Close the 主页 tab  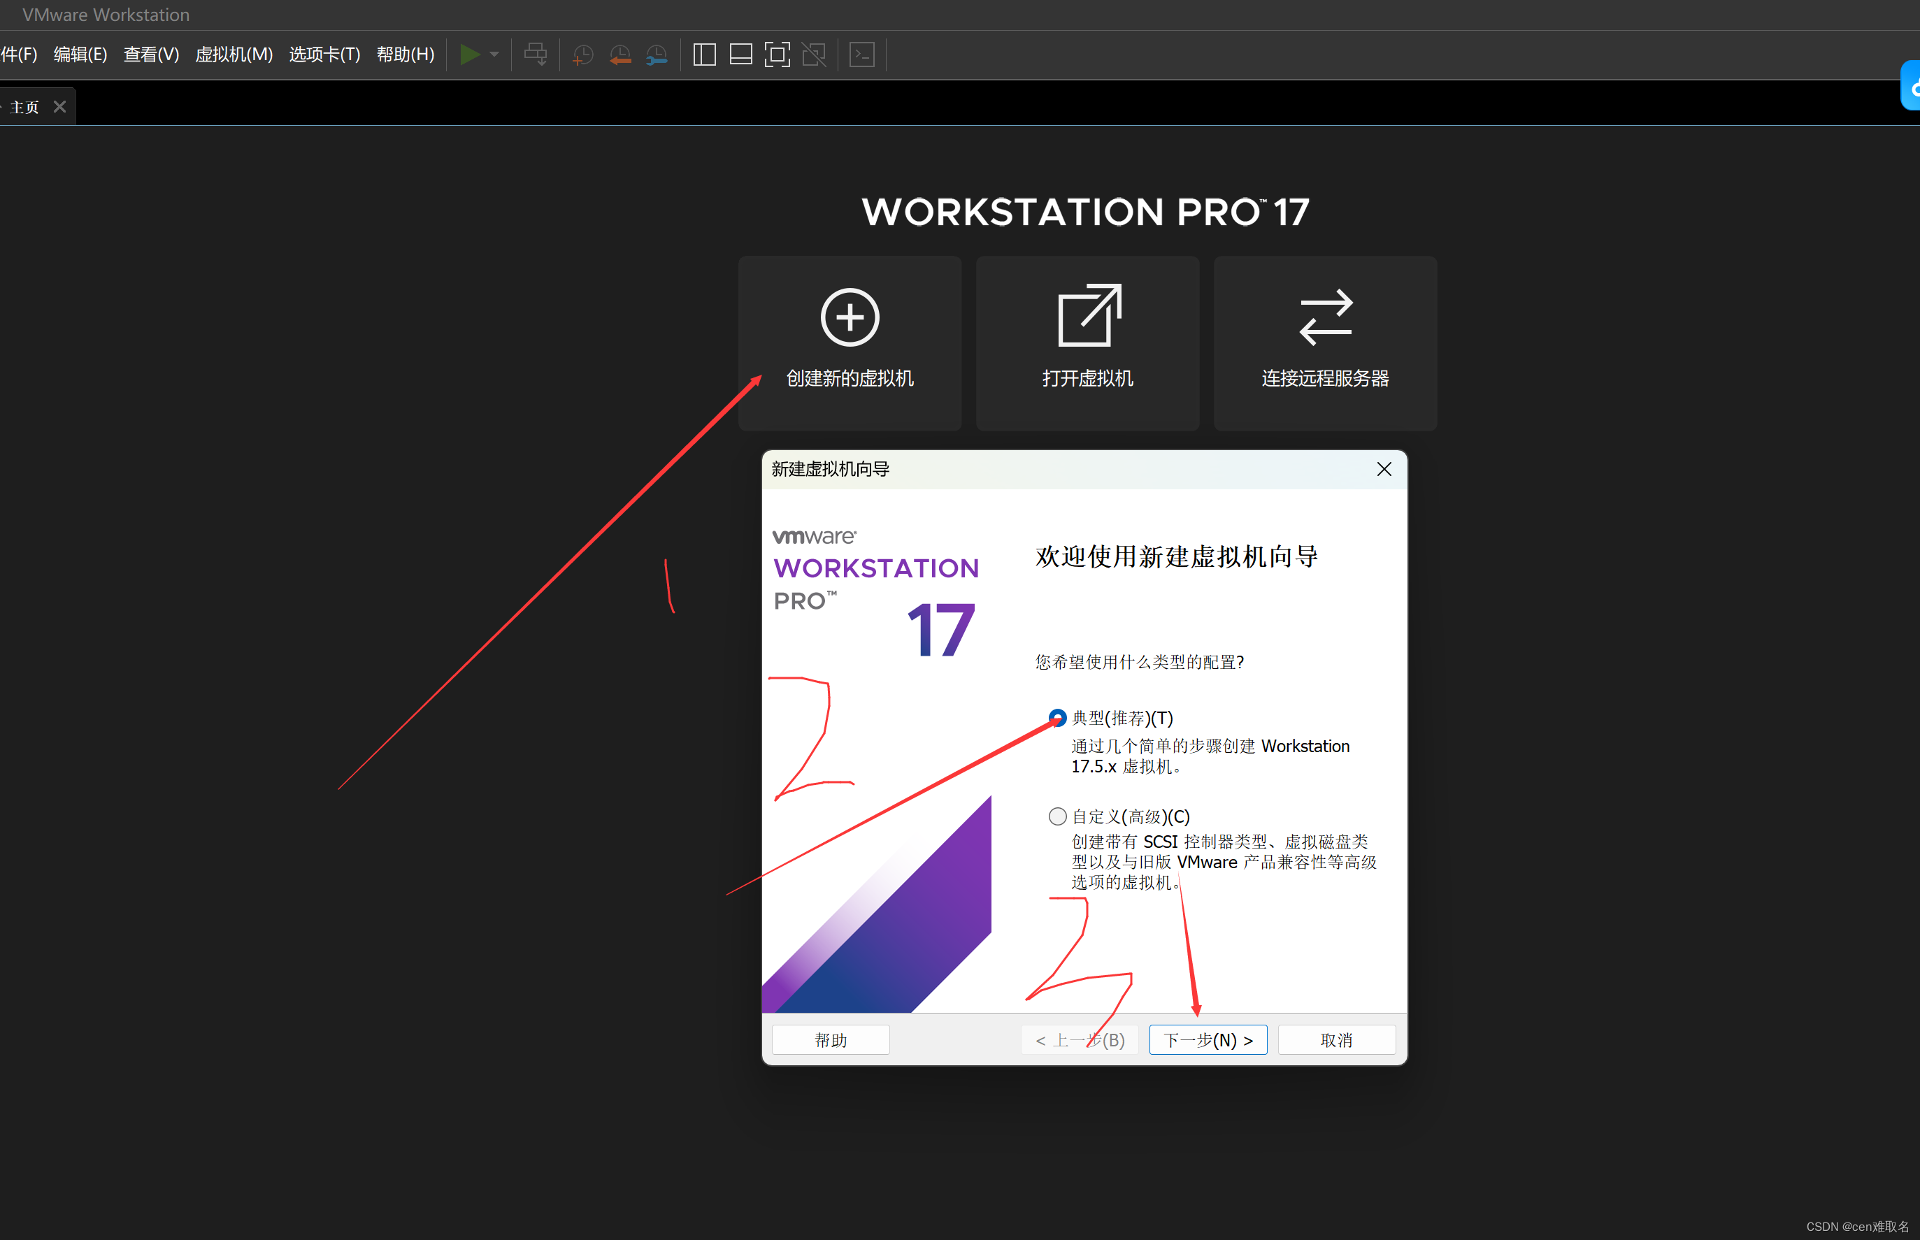click(x=59, y=107)
